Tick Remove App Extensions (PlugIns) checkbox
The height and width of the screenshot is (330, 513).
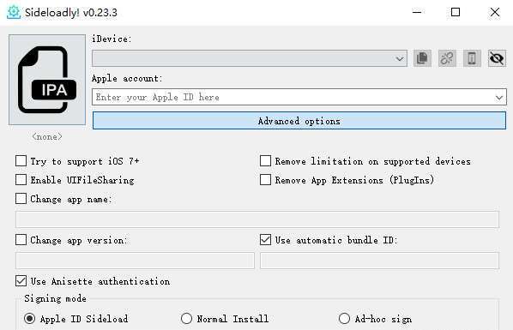coord(265,180)
